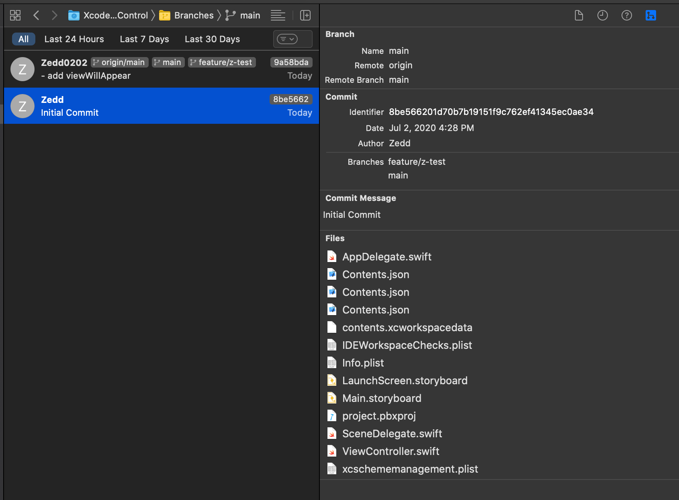Open Main.storyboard from the Files list

[382, 398]
